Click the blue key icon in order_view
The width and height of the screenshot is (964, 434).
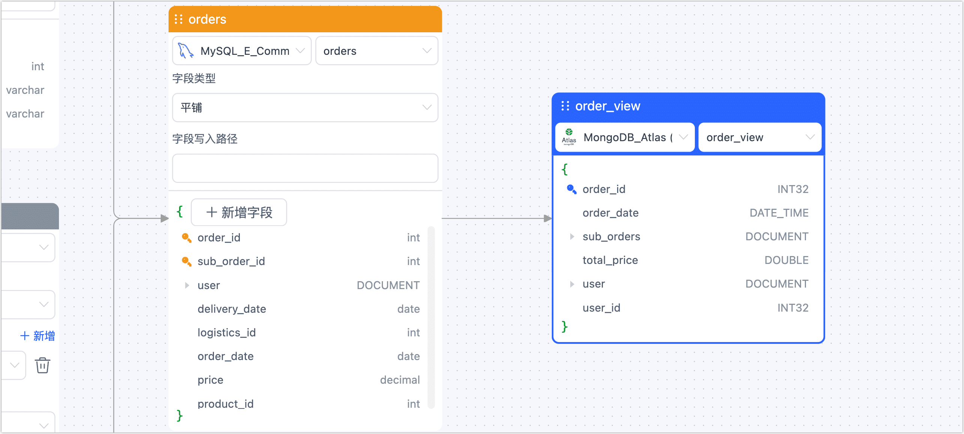coord(571,189)
